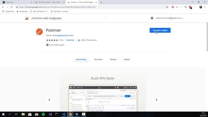Image resolution: width=208 pixels, height=117 pixels.
Task: Open the terminal window on taskbar
Action: (x=57, y=114)
